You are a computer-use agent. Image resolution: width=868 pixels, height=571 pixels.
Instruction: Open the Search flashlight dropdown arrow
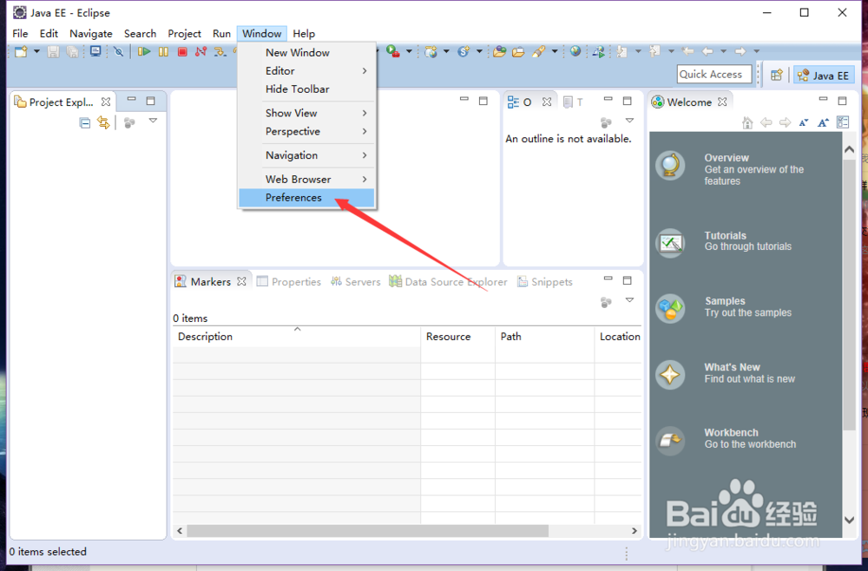click(554, 51)
